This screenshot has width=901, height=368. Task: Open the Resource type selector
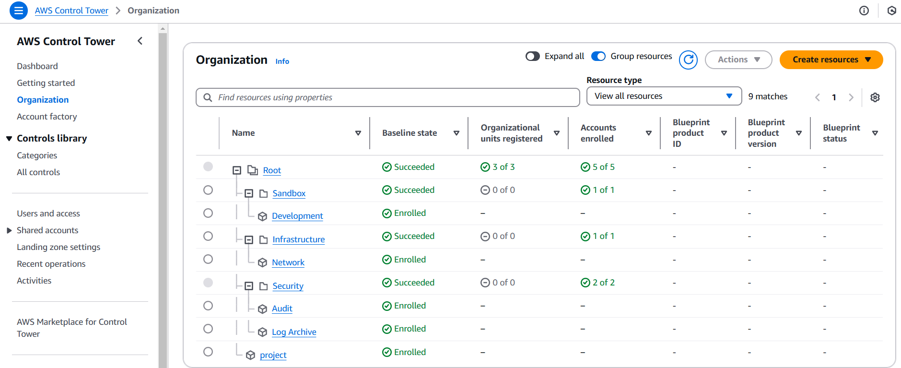[664, 96]
